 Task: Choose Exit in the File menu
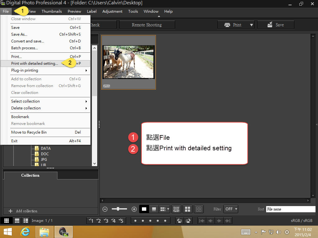point(45,141)
